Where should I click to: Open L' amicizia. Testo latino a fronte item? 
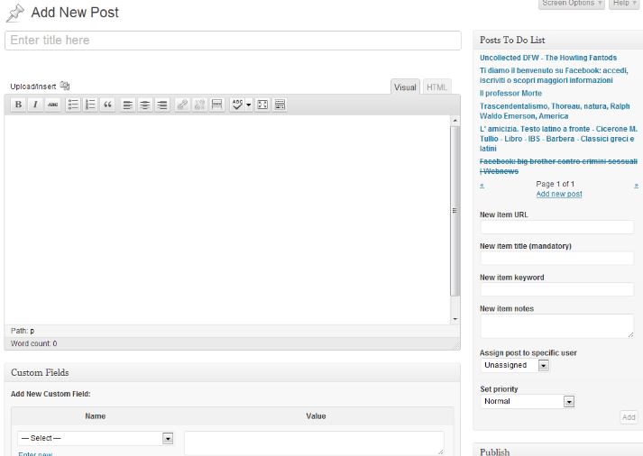[558, 139]
